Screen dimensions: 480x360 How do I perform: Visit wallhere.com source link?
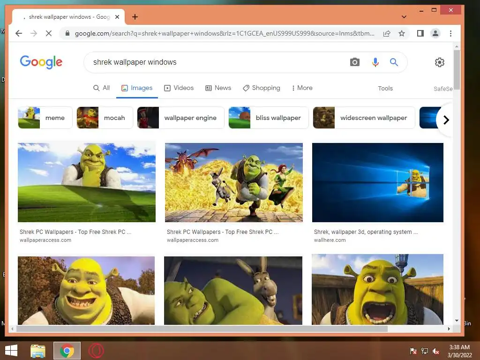click(330, 240)
